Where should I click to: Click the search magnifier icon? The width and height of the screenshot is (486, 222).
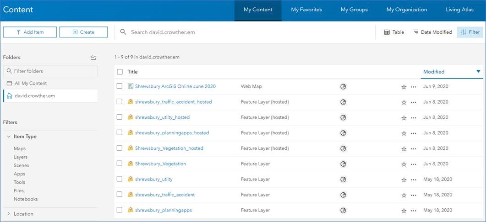[x=123, y=32]
